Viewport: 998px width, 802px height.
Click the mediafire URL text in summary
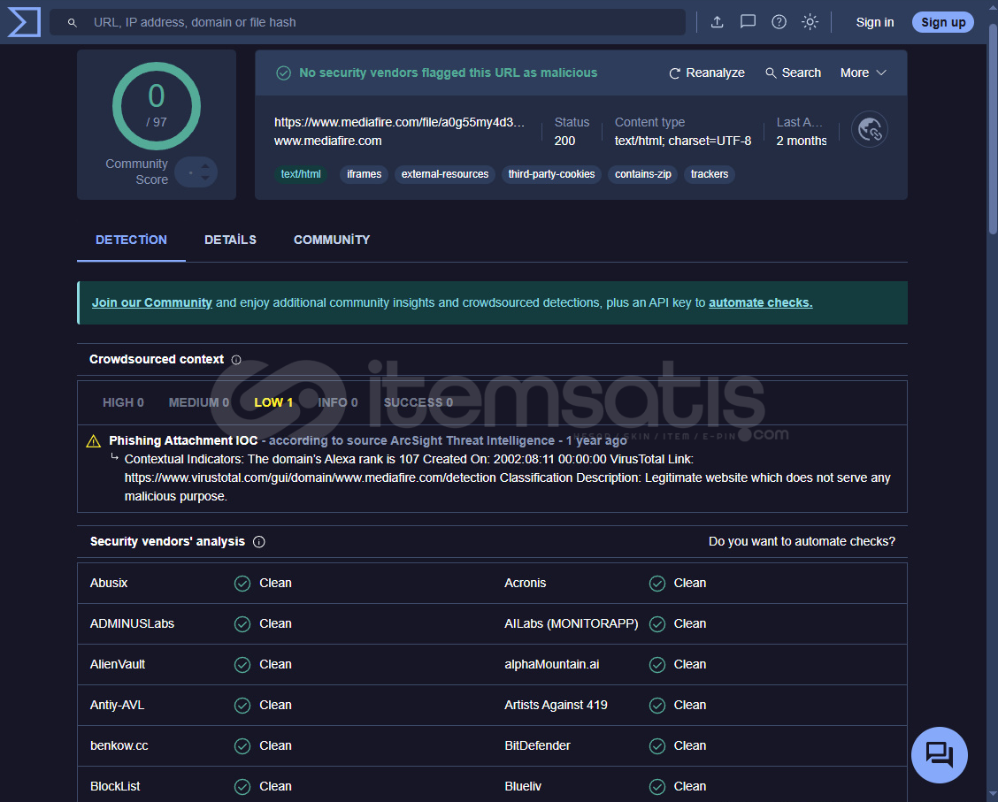pyautogui.click(x=399, y=122)
